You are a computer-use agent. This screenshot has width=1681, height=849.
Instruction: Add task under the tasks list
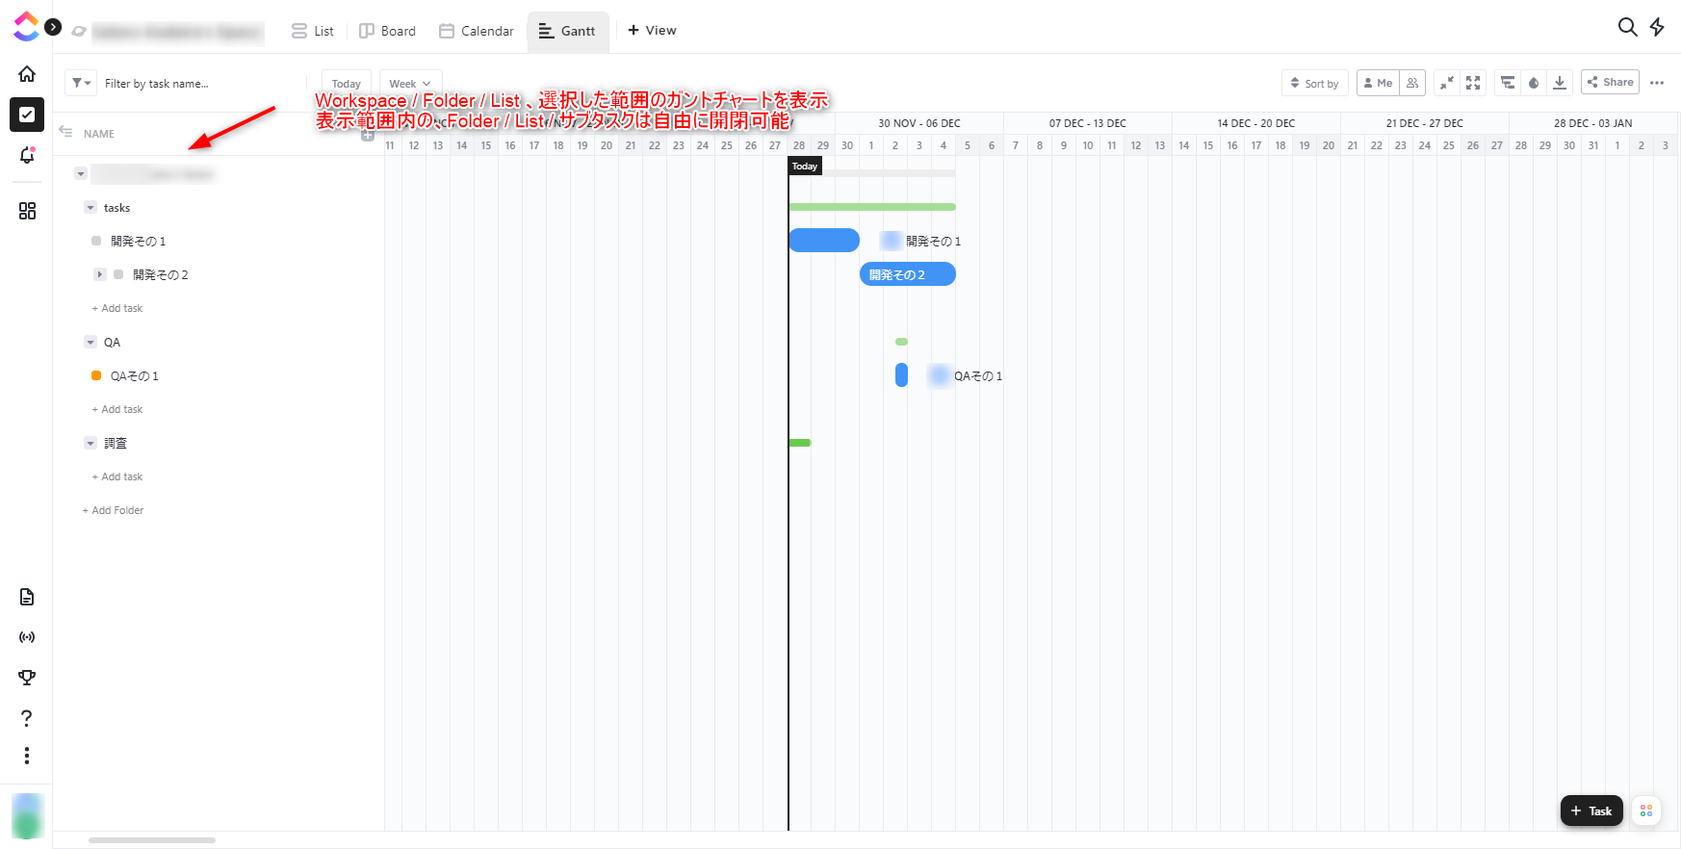tap(117, 308)
